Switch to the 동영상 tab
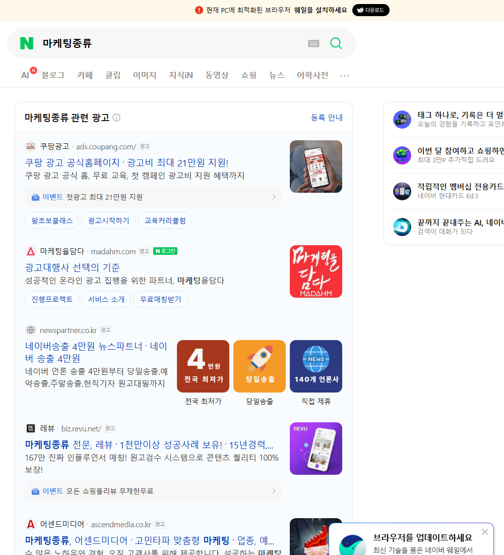 tap(217, 75)
